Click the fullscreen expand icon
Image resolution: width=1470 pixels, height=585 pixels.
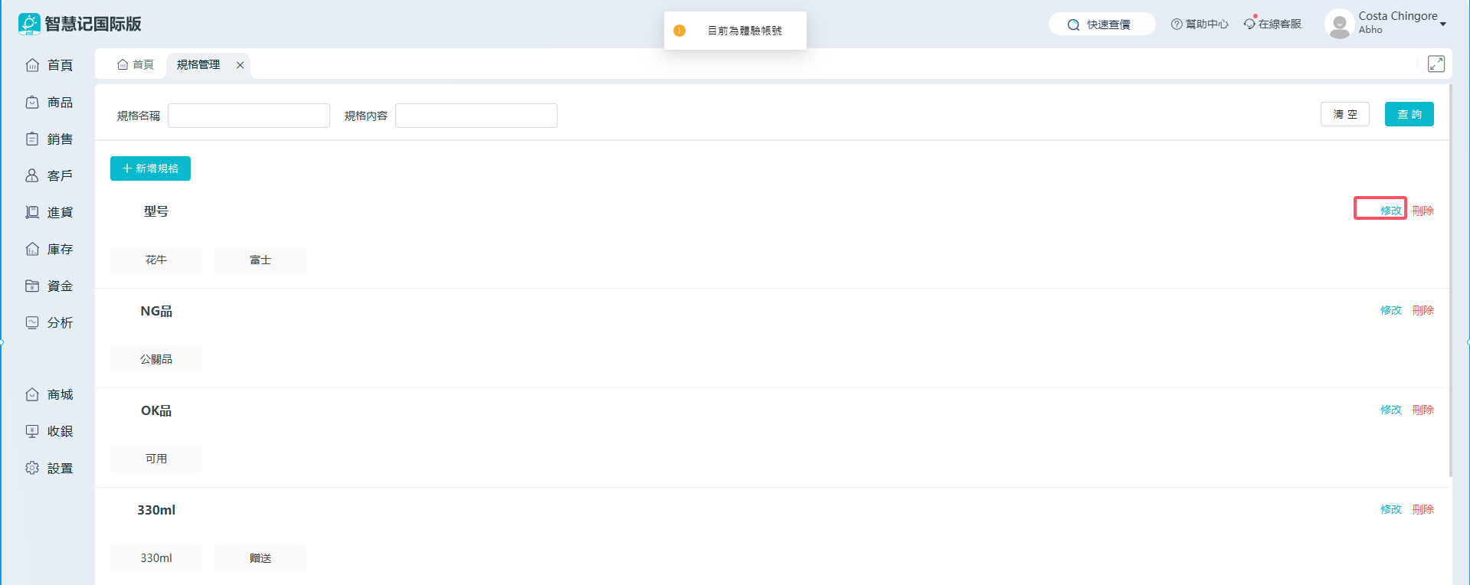coord(1436,64)
